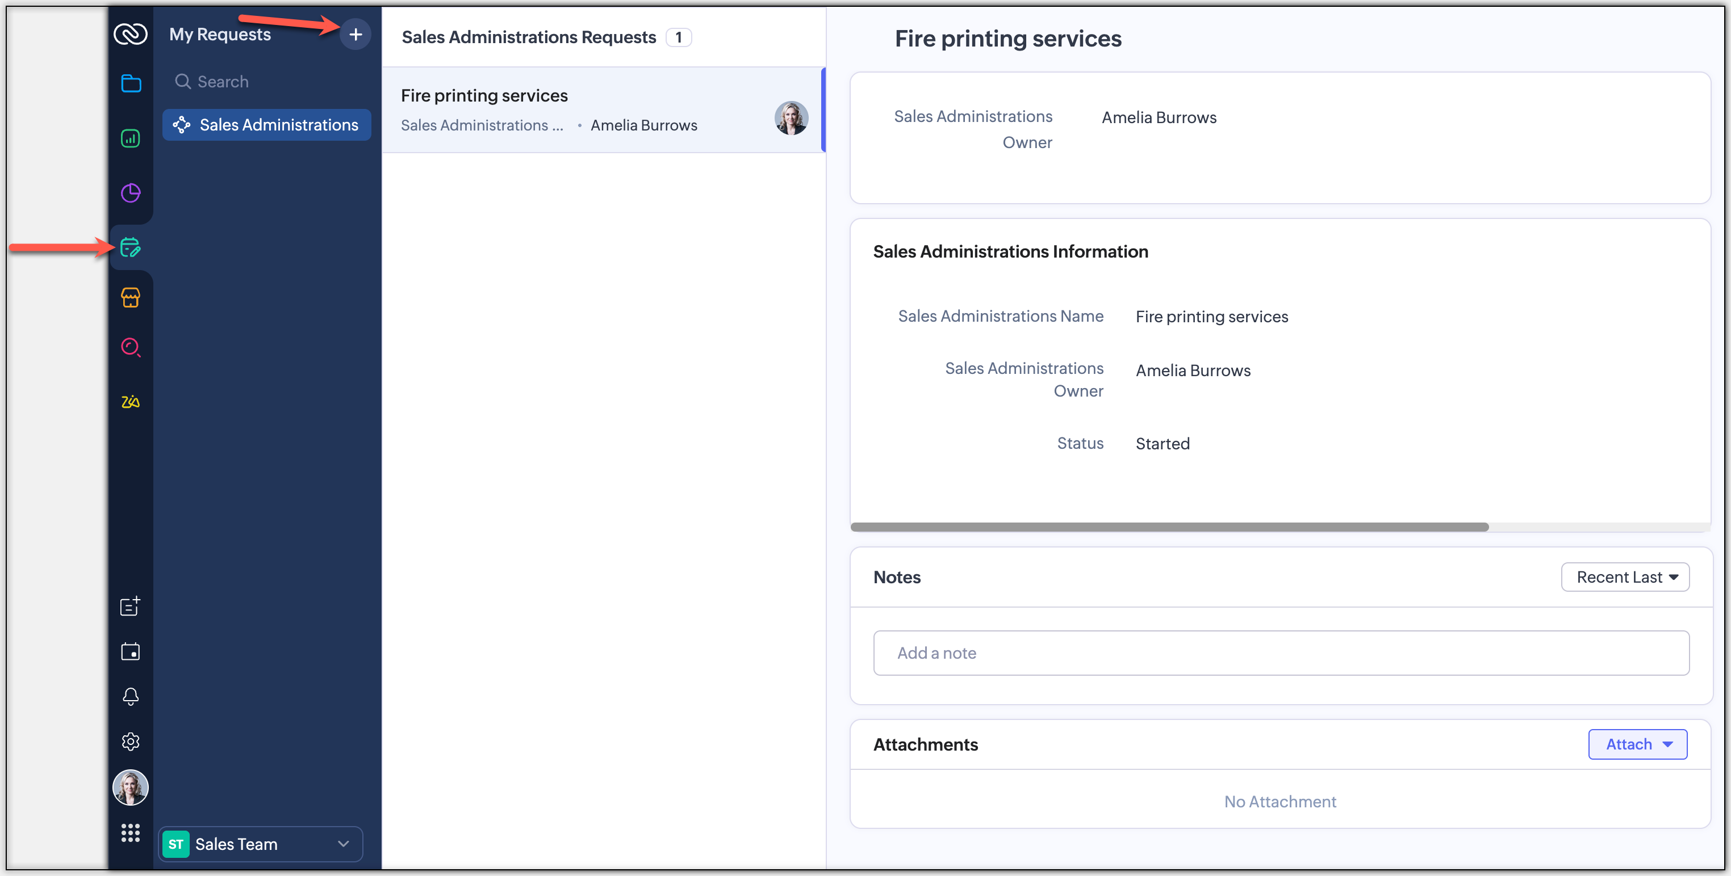Viewport: 1731px width, 876px height.
Task: Open the green bar chart dashboard icon
Action: 131,138
